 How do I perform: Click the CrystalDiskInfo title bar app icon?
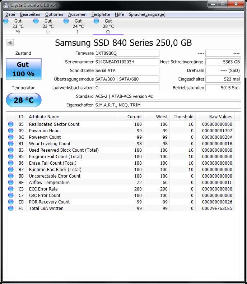click(6, 5)
